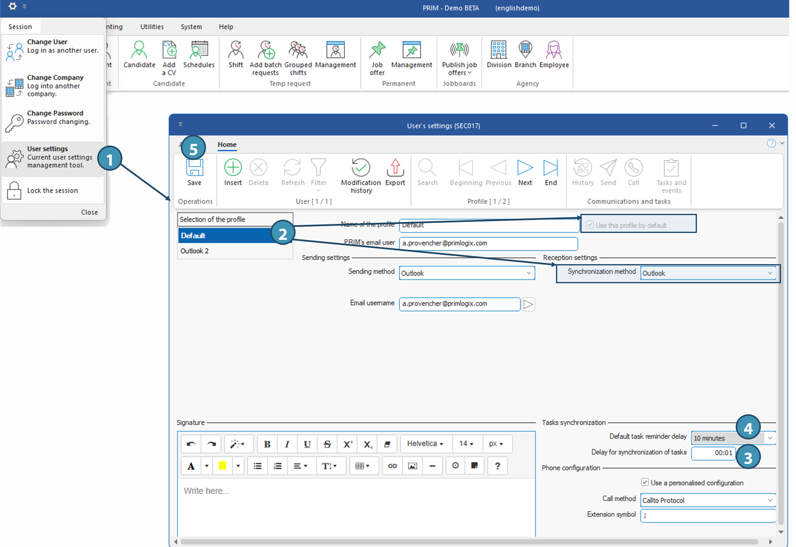Open the Utilities menu
The height and width of the screenshot is (547, 796).
(x=152, y=27)
